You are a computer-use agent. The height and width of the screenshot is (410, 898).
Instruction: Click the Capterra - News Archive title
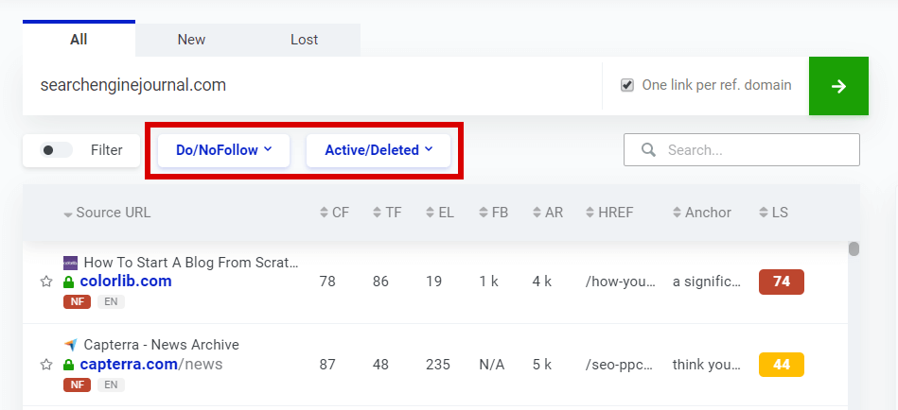tap(162, 345)
